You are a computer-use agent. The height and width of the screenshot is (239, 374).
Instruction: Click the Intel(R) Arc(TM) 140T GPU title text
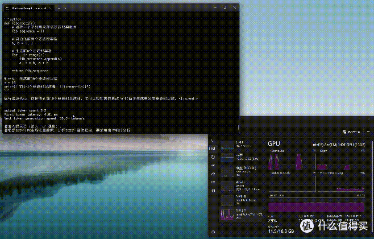(x=339, y=145)
